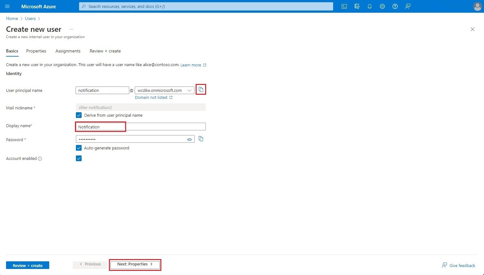Image resolution: width=484 pixels, height=275 pixels.
Task: Disable Auto-generate password
Action: point(78,148)
